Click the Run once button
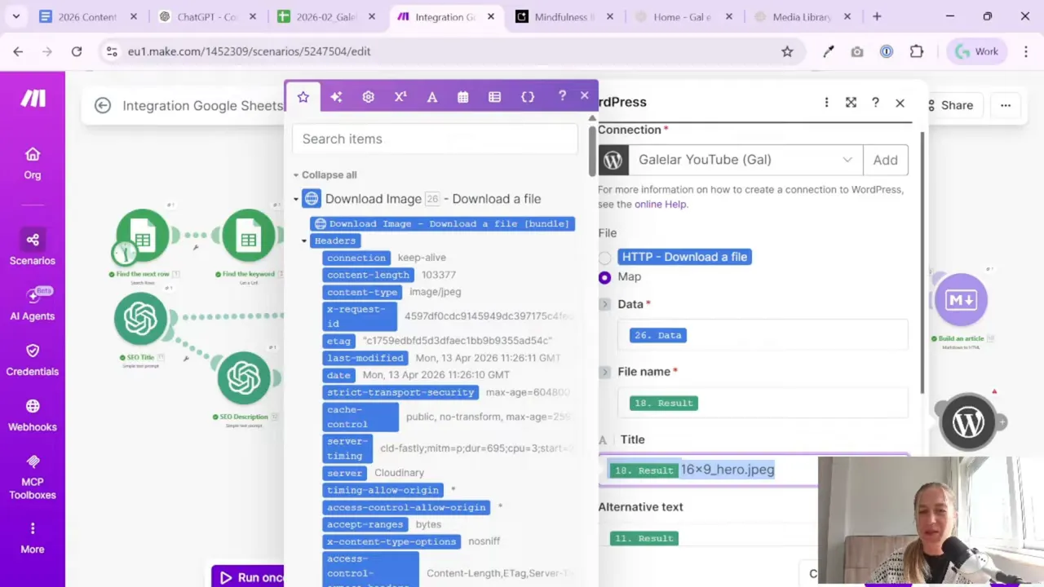Viewport: 1044px width, 587px height. 248,576
